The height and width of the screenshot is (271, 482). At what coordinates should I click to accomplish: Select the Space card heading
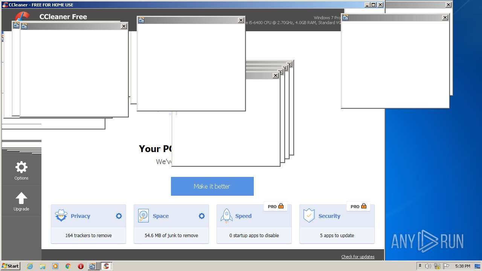[161, 216]
